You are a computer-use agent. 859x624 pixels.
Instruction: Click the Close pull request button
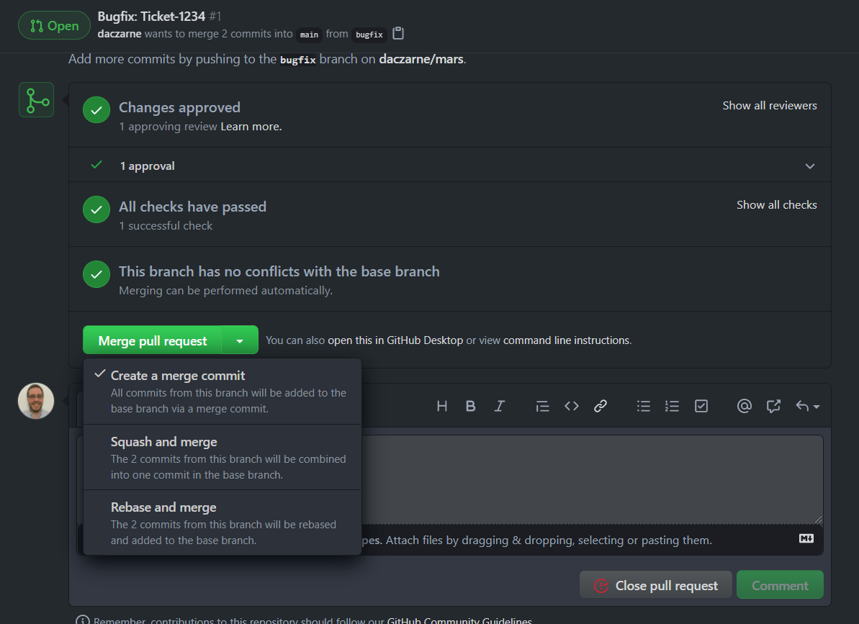pyautogui.click(x=655, y=585)
